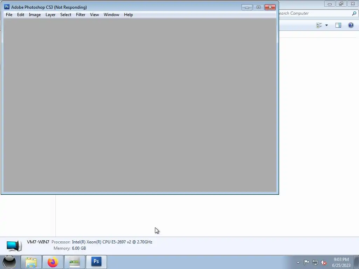359x269 pixels.
Task: Maximize the Photoshop CS3 window
Action: 258,7
